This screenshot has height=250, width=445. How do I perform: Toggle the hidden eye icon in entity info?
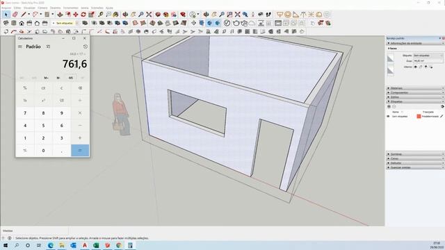point(416,67)
